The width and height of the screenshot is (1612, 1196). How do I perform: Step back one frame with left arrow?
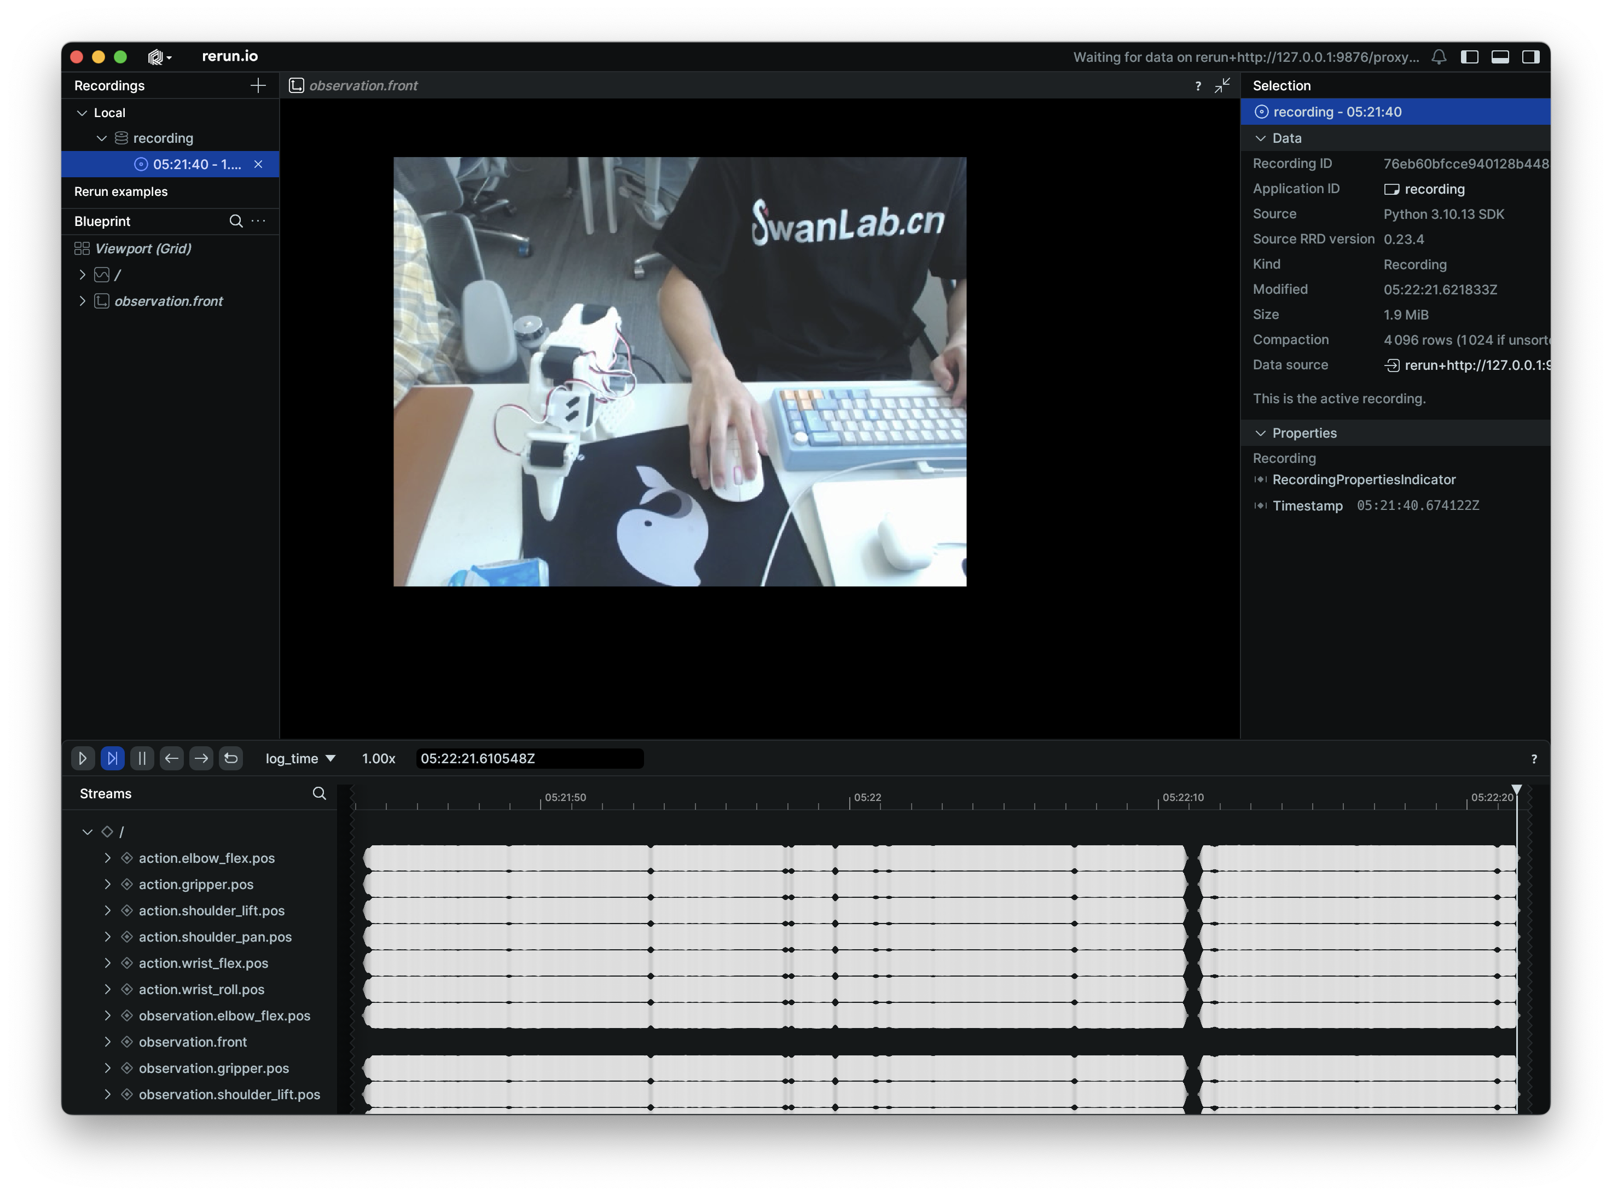(172, 758)
